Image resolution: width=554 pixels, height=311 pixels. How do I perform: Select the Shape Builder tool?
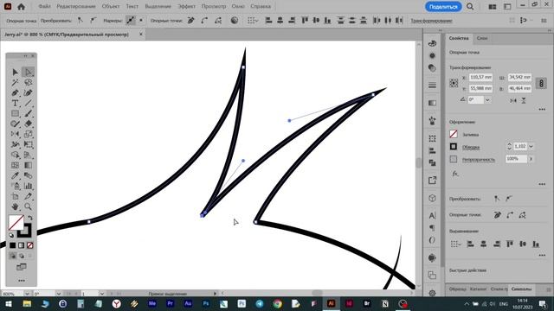click(x=15, y=155)
